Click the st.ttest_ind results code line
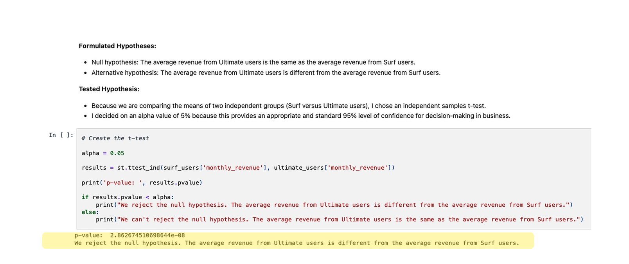Viewport: 629px width, 264px height. [x=238, y=168]
